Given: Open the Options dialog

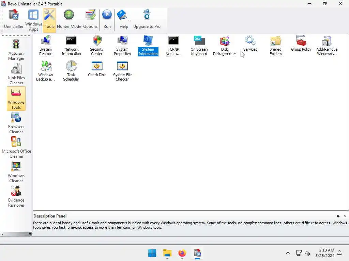Looking at the screenshot, I should pyautogui.click(x=90, y=20).
